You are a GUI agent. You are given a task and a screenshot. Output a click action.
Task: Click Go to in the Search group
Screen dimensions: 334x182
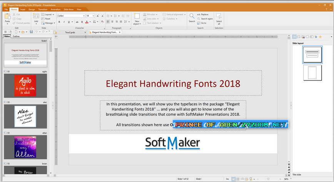202,23
